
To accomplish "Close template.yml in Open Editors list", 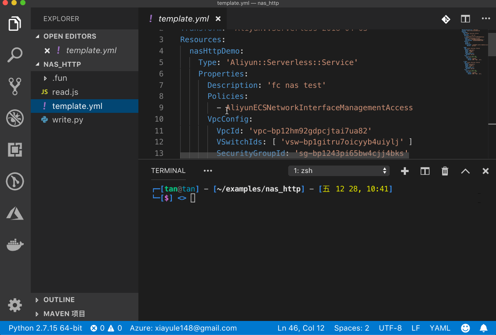I will click(x=47, y=50).
